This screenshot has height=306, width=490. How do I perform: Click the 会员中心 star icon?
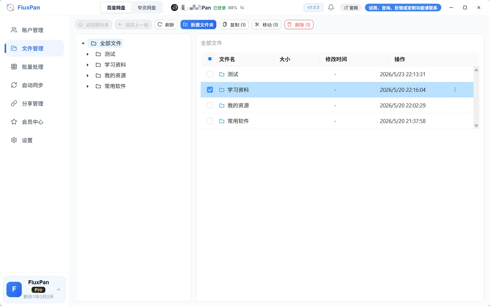tap(14, 122)
